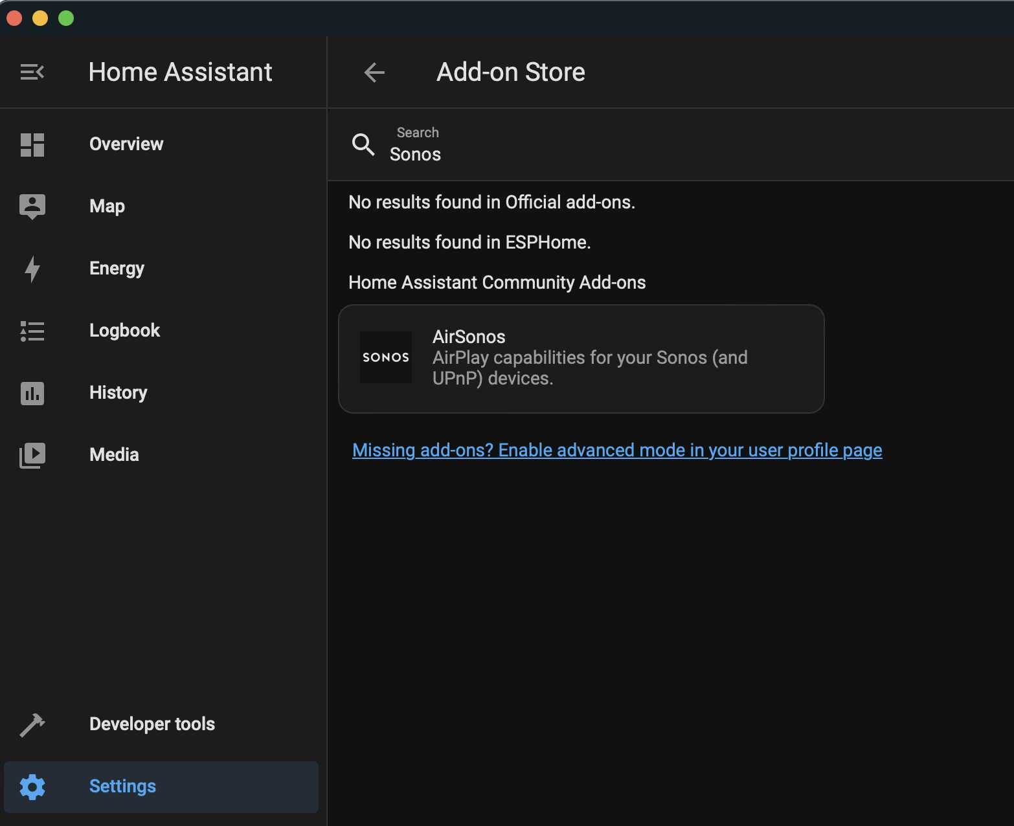Click the Media play-box icon

32,455
